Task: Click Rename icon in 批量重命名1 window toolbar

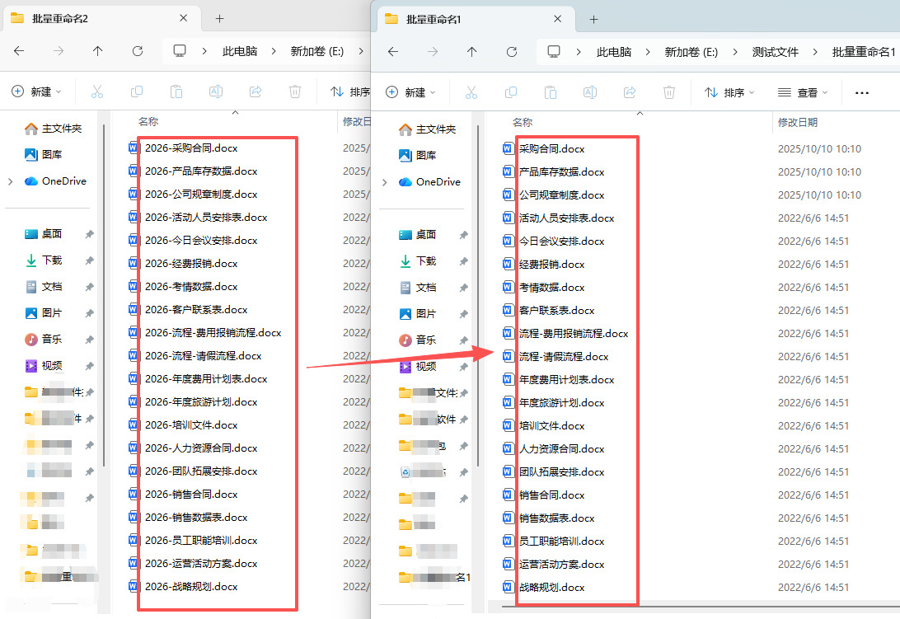Action: coord(590,91)
